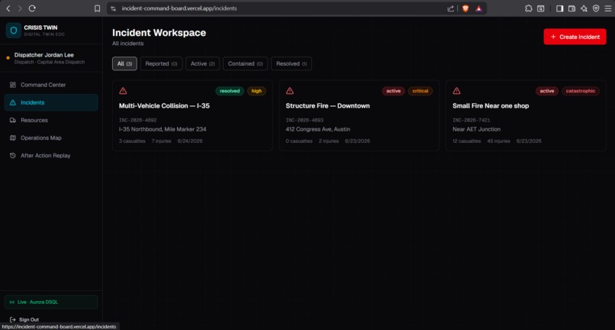The width and height of the screenshot is (615, 330).
Task: Filter by Resolved (1) tab
Action: click(291, 63)
